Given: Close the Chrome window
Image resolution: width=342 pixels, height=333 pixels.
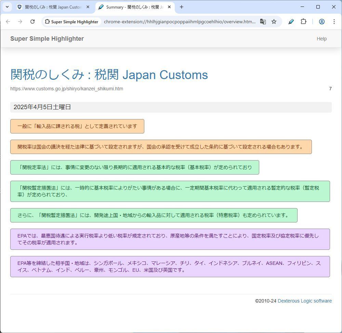Looking at the screenshot, I should (x=334, y=7).
